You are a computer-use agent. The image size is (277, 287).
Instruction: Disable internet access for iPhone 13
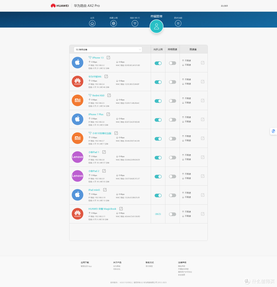click(x=158, y=63)
